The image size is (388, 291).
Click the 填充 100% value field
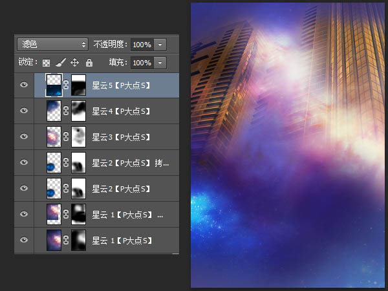point(142,63)
